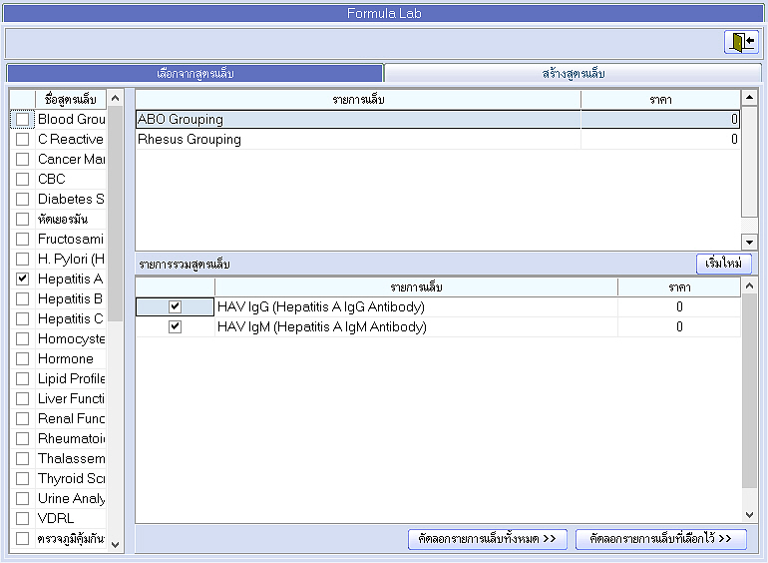This screenshot has width=768, height=563.
Task: Tick the หัดเยอรมัน formula checkbox
Action: coord(23,219)
